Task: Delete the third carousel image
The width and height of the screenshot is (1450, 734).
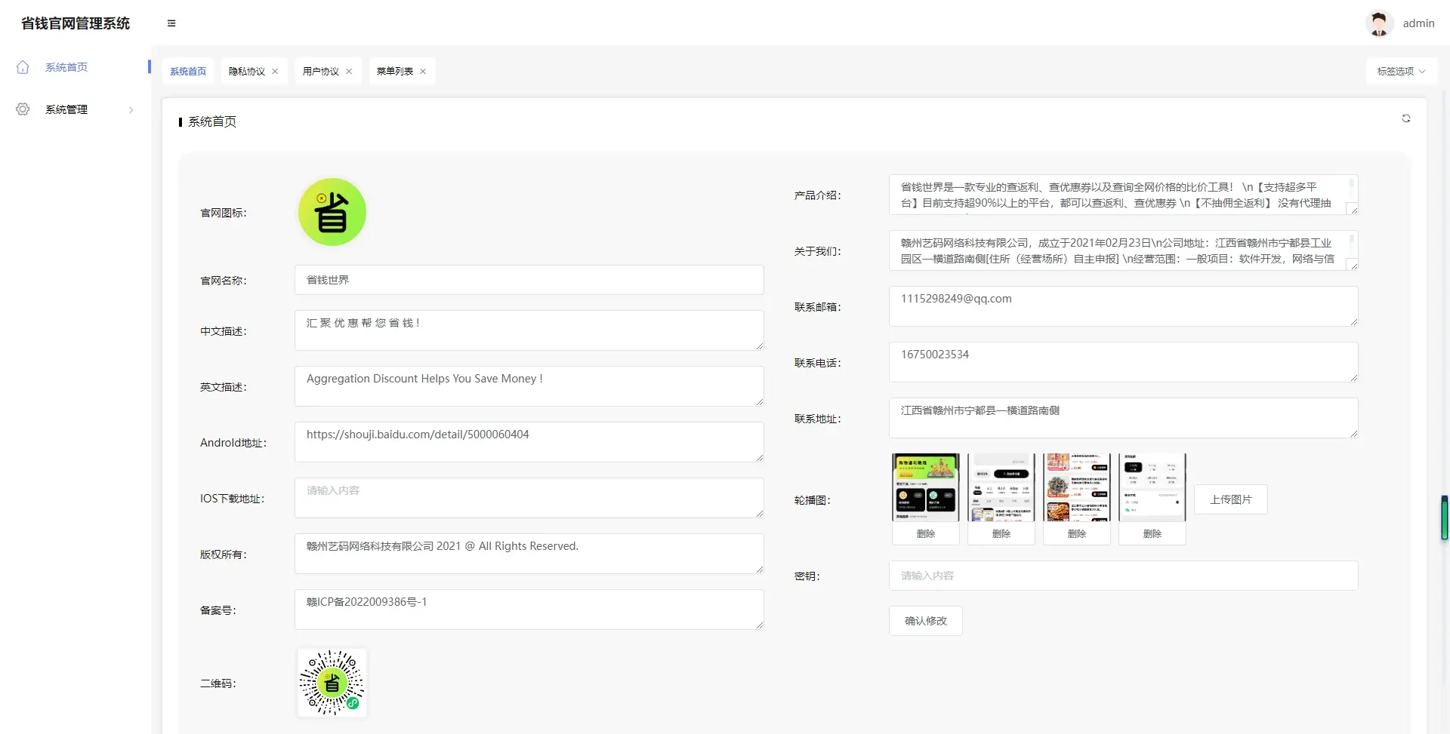Action: pos(1077,534)
